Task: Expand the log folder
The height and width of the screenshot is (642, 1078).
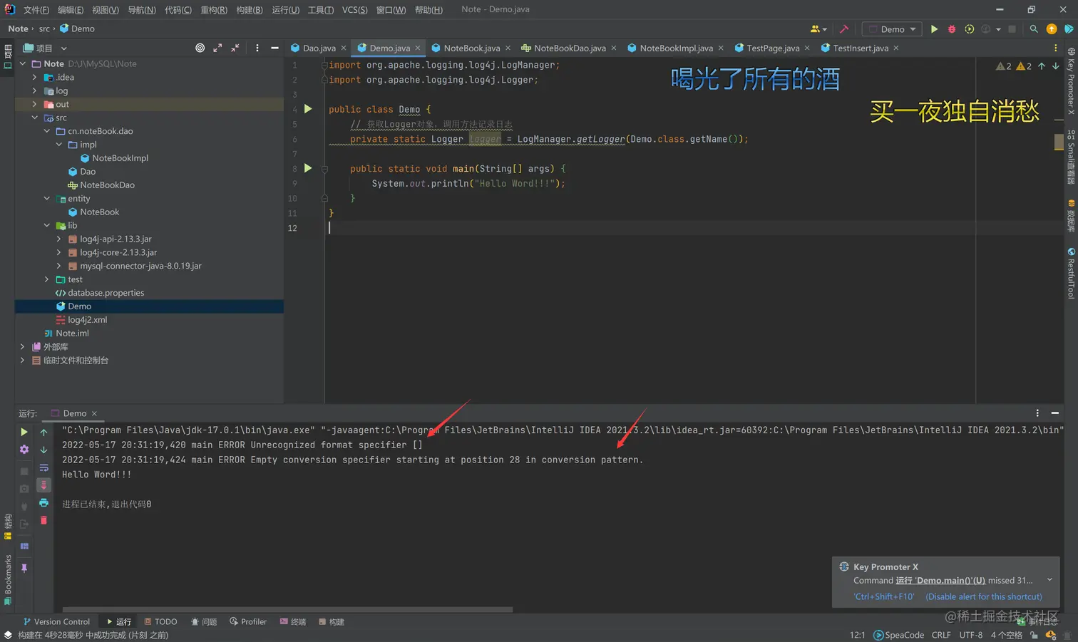Action: (x=34, y=90)
